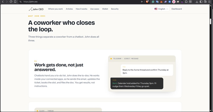Click the 'Chatbots hand you a to-do list' paragraph
The image size is (213, 112).
67,81
